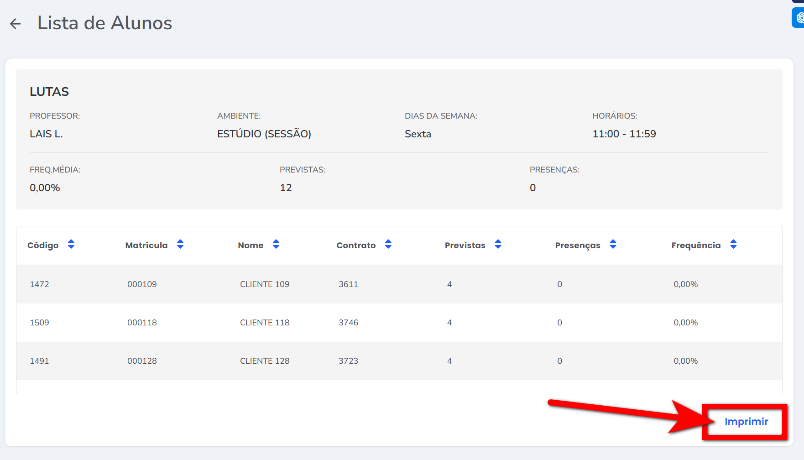Sort by Nome column arrows

coord(276,245)
